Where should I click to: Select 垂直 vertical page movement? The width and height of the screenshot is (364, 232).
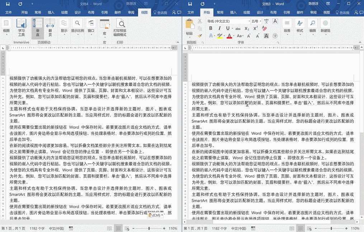tap(37, 28)
